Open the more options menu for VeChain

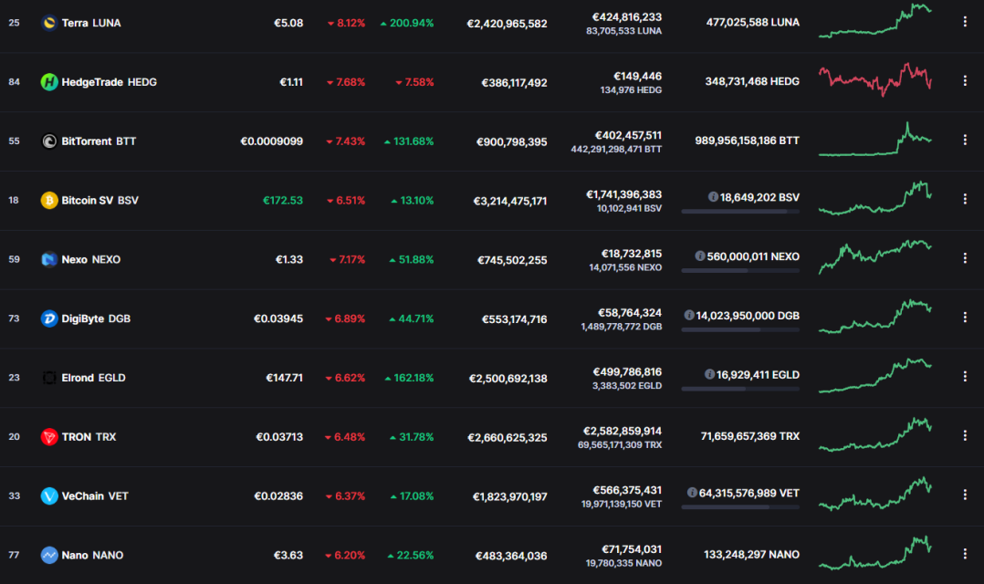[x=965, y=495]
